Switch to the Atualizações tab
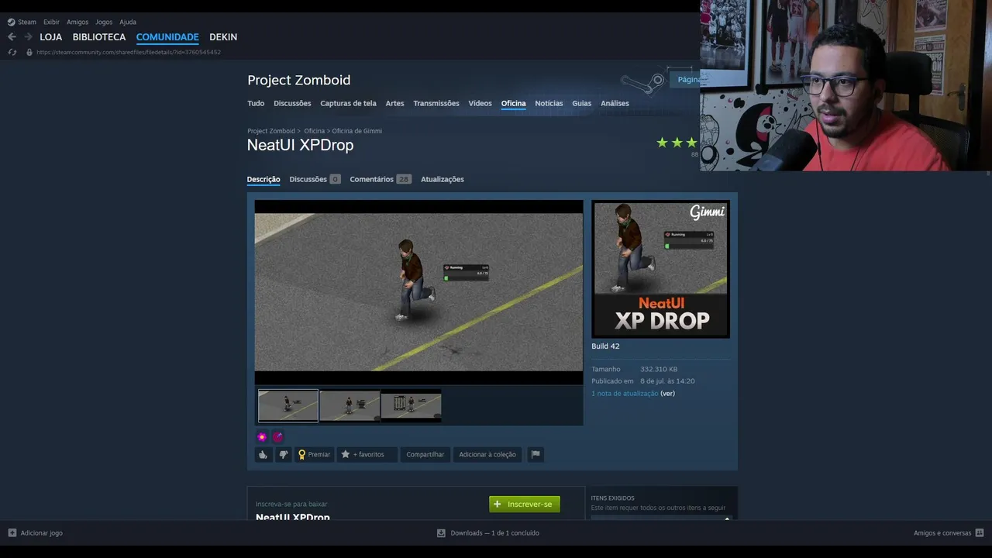The width and height of the screenshot is (992, 558). click(443, 179)
